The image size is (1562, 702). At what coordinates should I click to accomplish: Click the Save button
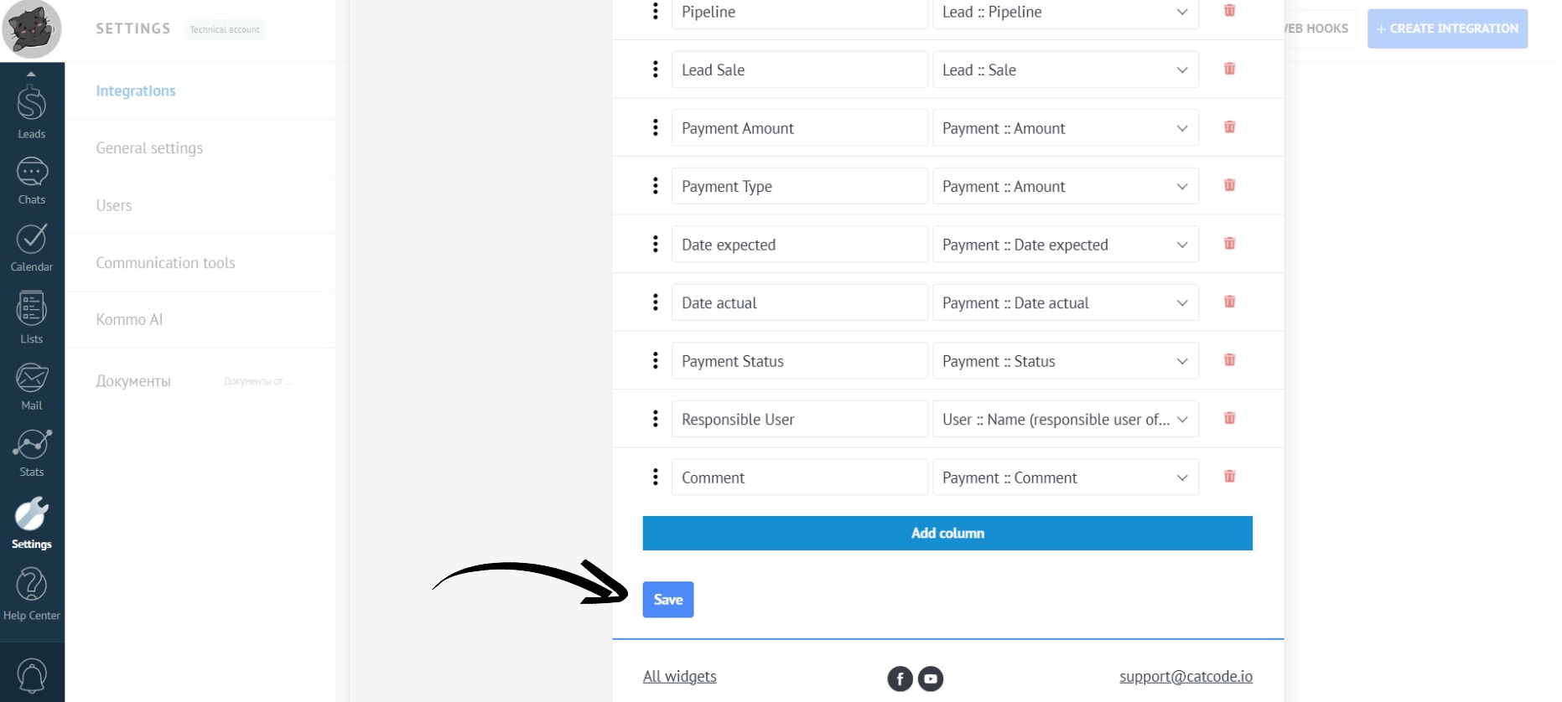tap(667, 600)
